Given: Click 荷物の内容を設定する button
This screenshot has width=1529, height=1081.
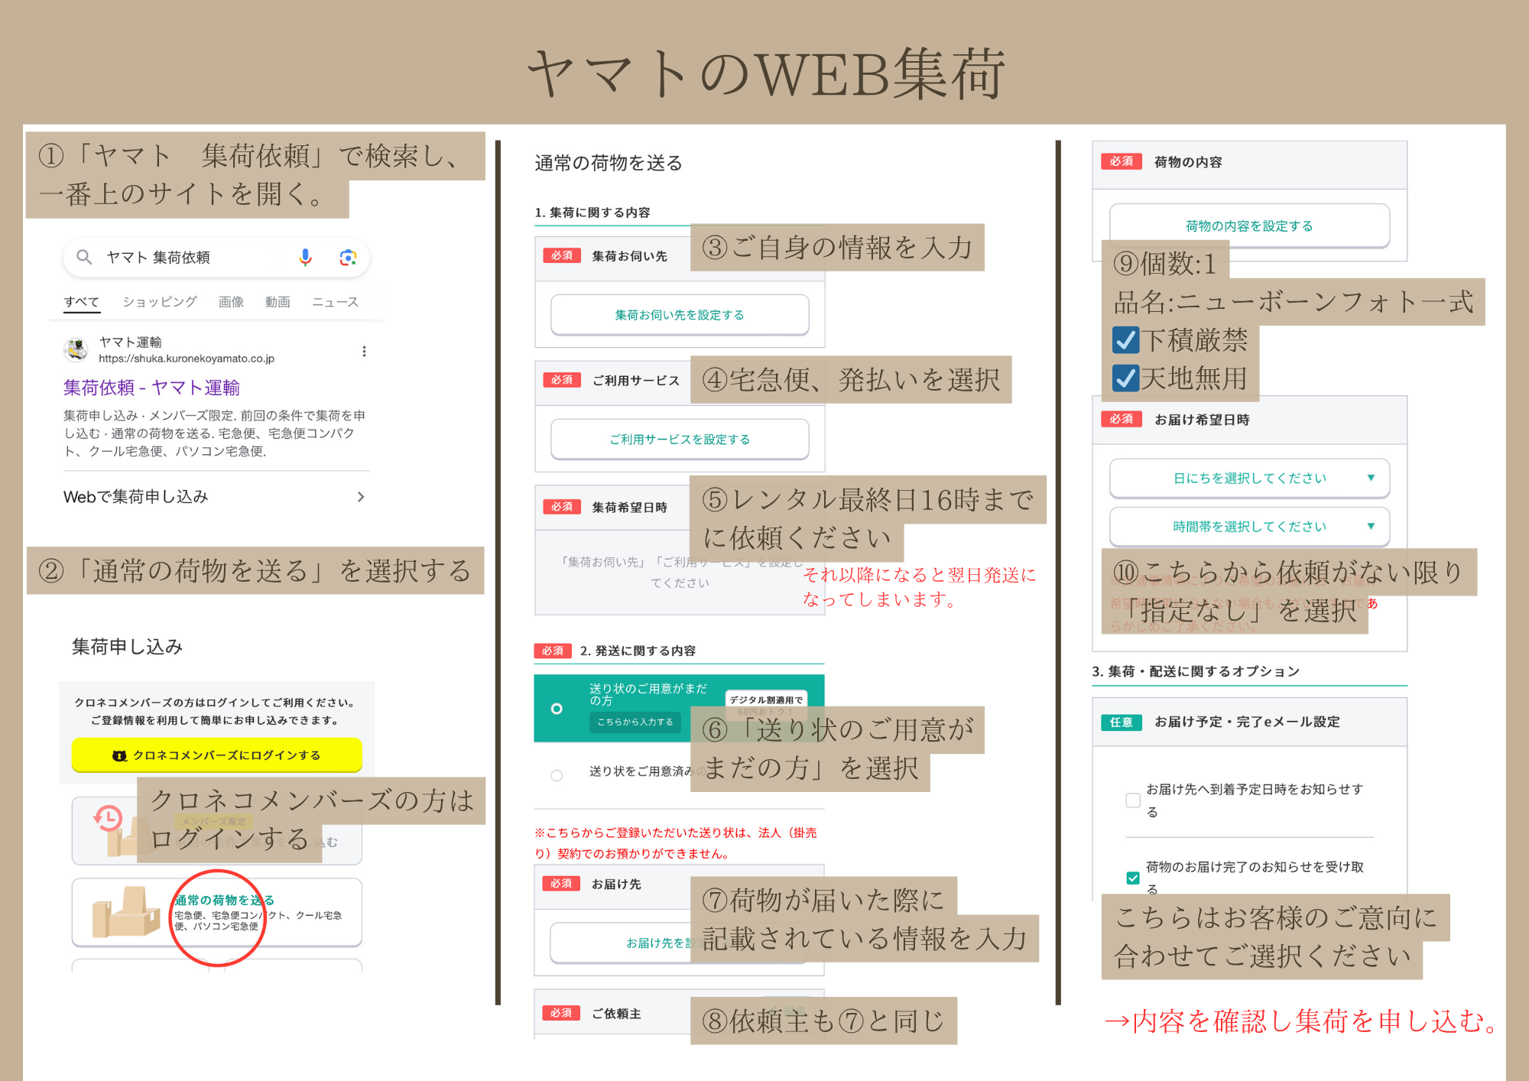Looking at the screenshot, I should coord(1249,226).
